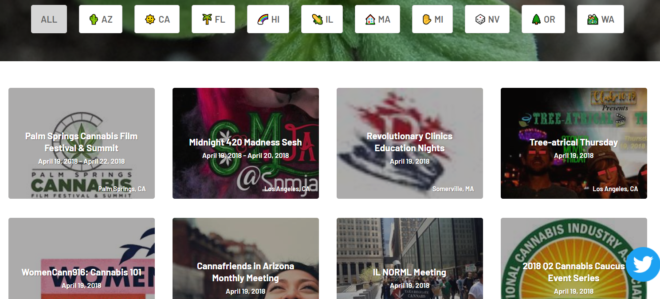This screenshot has height=299, width=660.
Task: Open Palm Springs Cannabis Film Festival event
Action: click(82, 143)
